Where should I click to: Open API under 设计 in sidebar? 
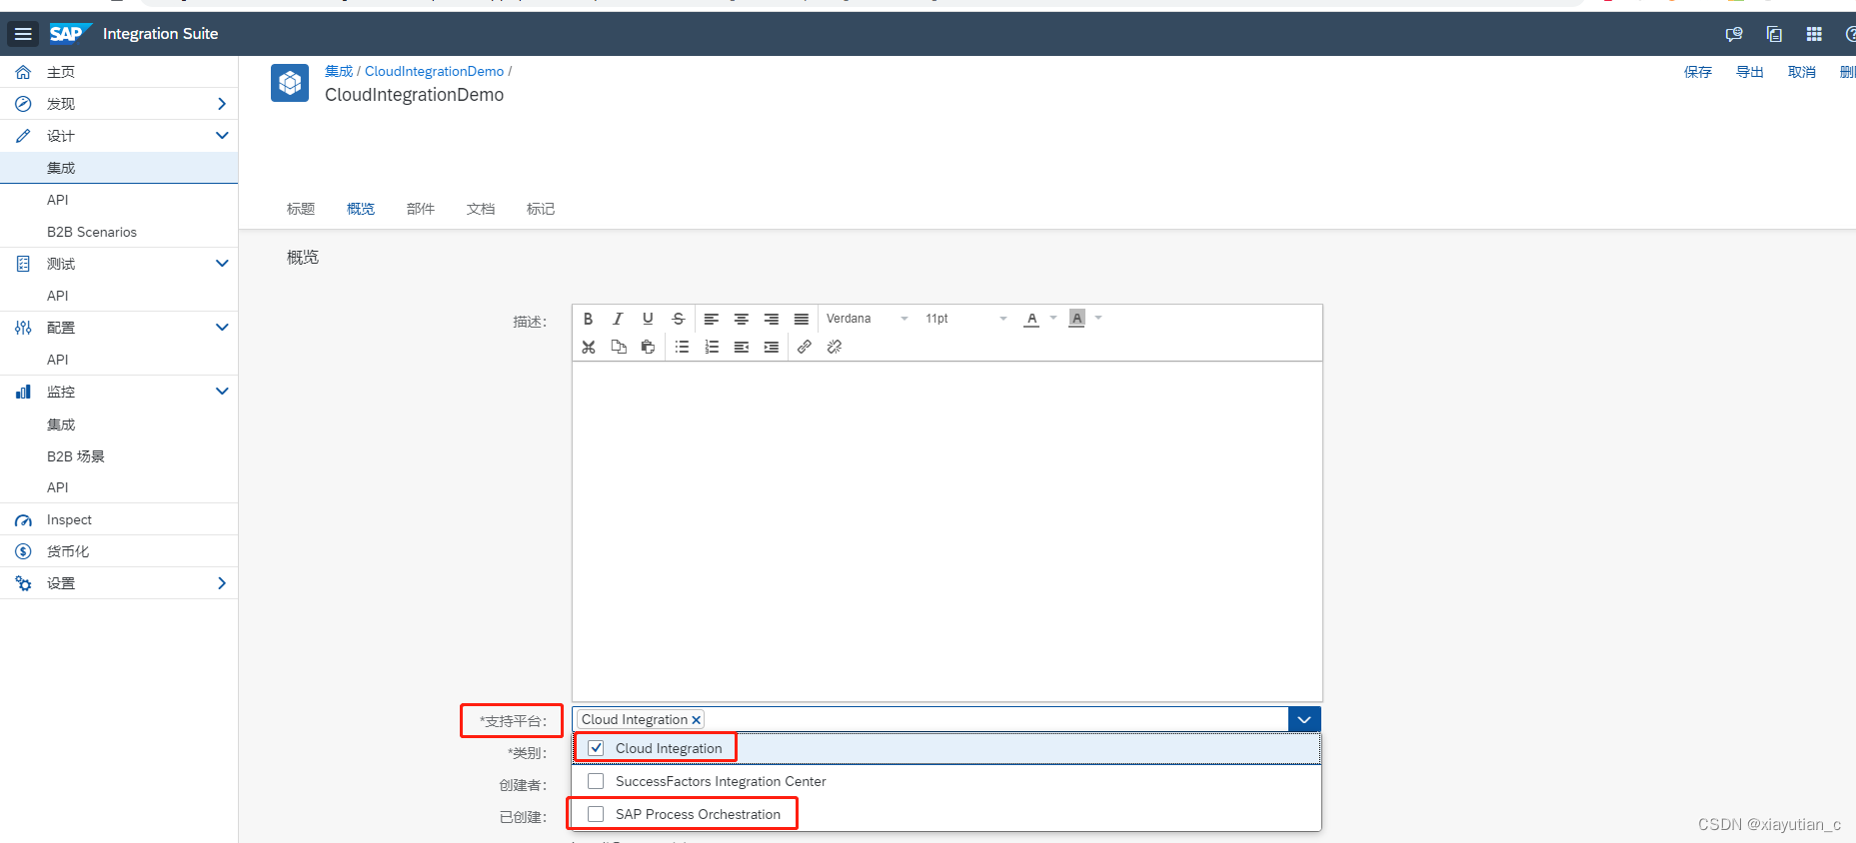(x=119, y=200)
